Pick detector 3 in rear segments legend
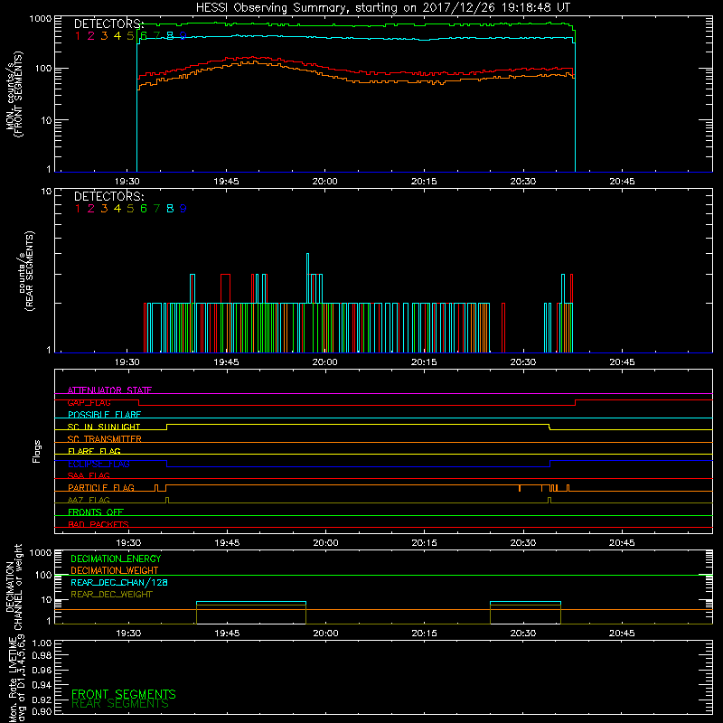Viewport: 723px width, 723px height. pos(104,209)
